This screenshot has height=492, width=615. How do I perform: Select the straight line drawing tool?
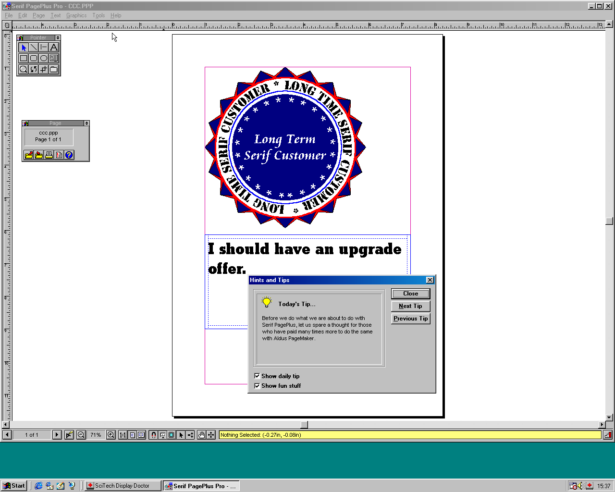point(34,47)
